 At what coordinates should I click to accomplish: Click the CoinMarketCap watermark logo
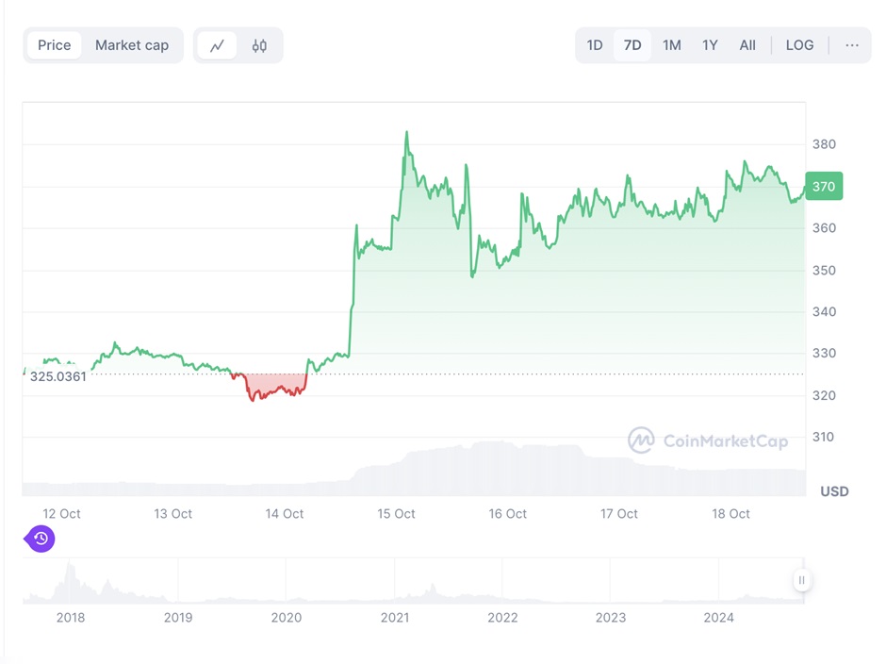pos(708,440)
